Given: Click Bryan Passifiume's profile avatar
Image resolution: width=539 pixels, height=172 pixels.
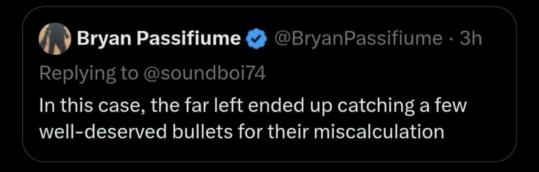Looking at the screenshot, I should (x=55, y=39).
